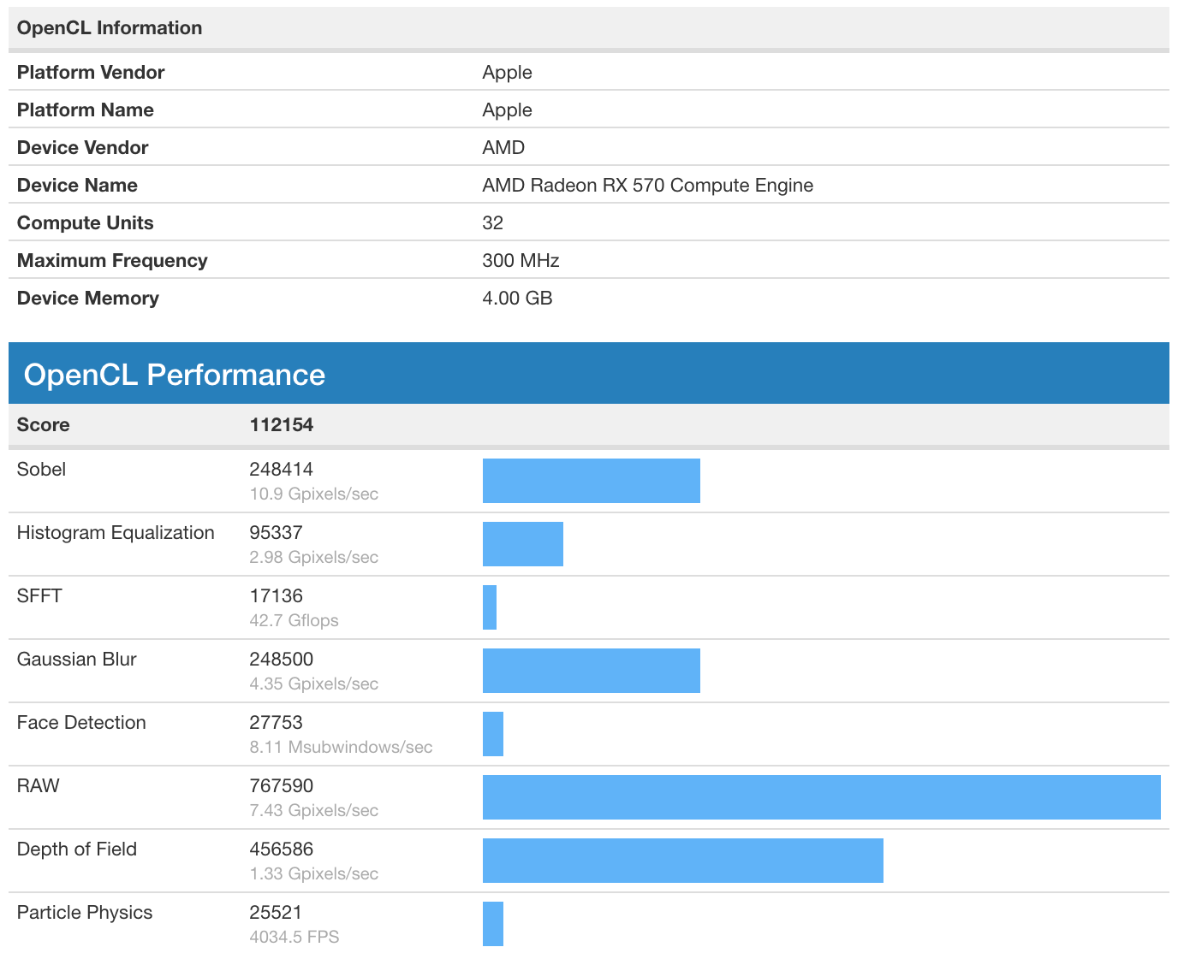The height and width of the screenshot is (953, 1178).
Task: Click the Score column label
Action: point(44,424)
